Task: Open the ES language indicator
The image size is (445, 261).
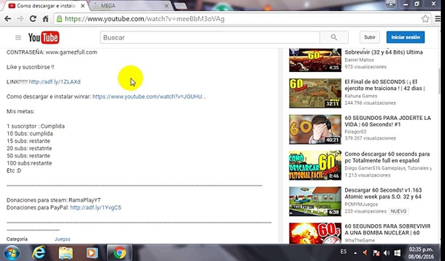Action: point(344,252)
